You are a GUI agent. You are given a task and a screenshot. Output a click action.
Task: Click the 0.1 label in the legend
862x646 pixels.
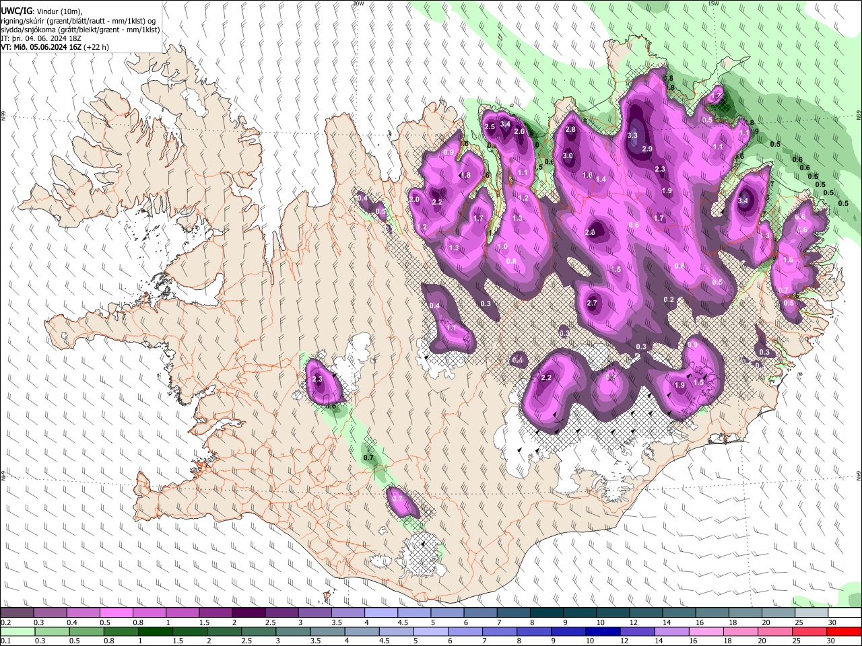point(5,641)
